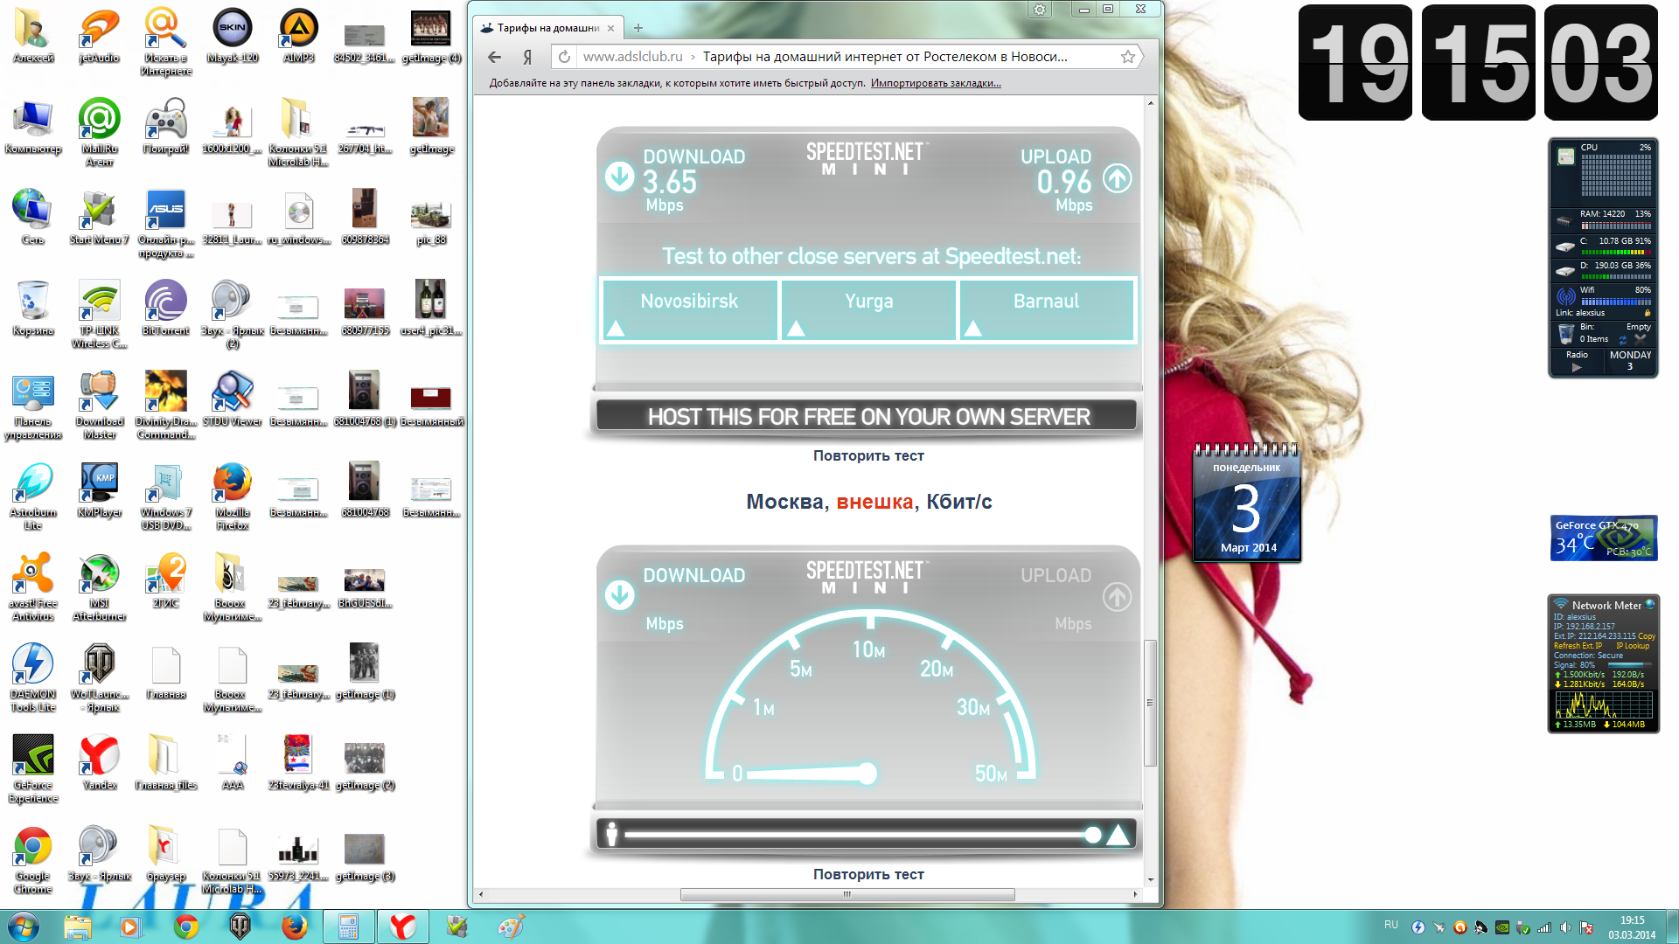Open the browser settings gear icon

1040,10
